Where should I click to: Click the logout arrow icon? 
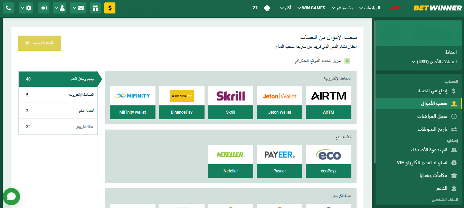click(44, 8)
